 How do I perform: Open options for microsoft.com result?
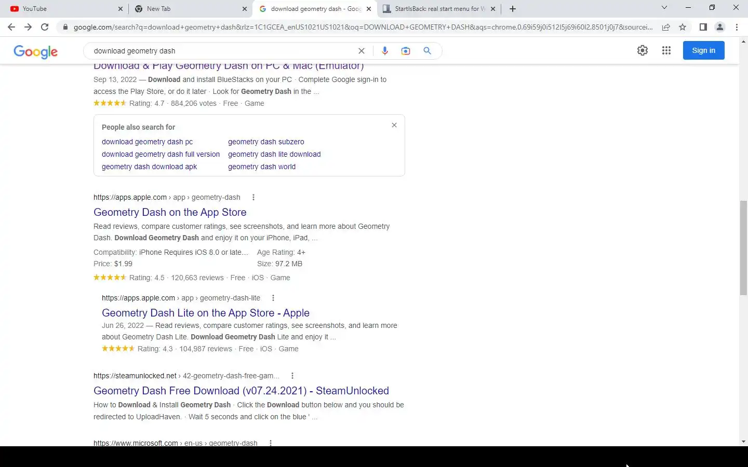(271, 443)
